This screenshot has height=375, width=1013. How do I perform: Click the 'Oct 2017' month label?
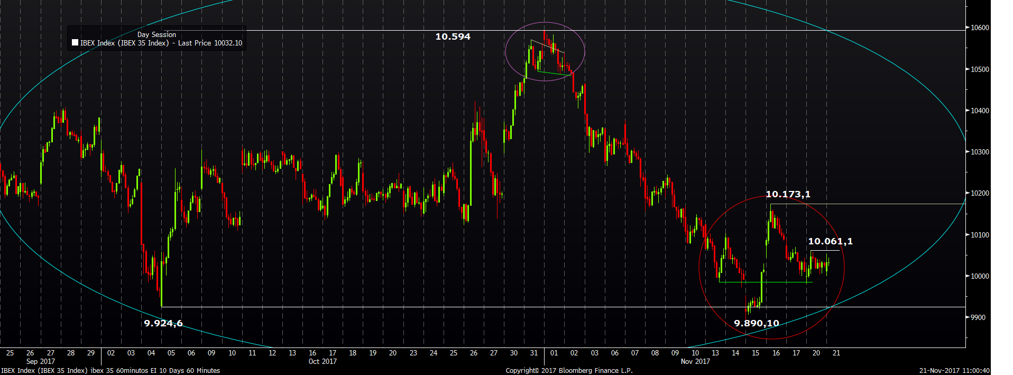323,361
